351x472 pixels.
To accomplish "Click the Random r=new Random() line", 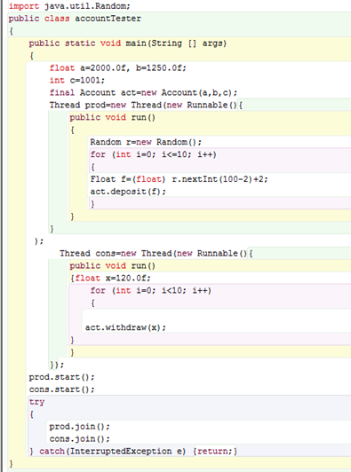I will point(146,142).
